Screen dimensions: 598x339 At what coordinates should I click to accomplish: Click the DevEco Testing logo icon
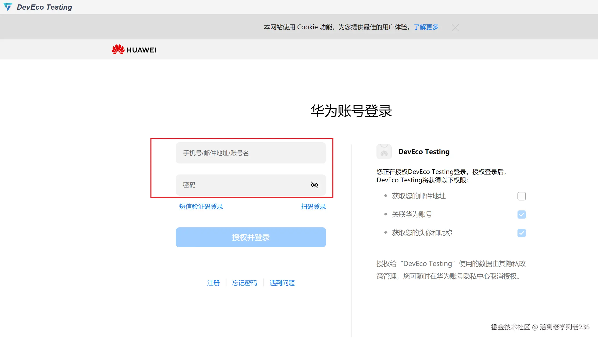8,7
